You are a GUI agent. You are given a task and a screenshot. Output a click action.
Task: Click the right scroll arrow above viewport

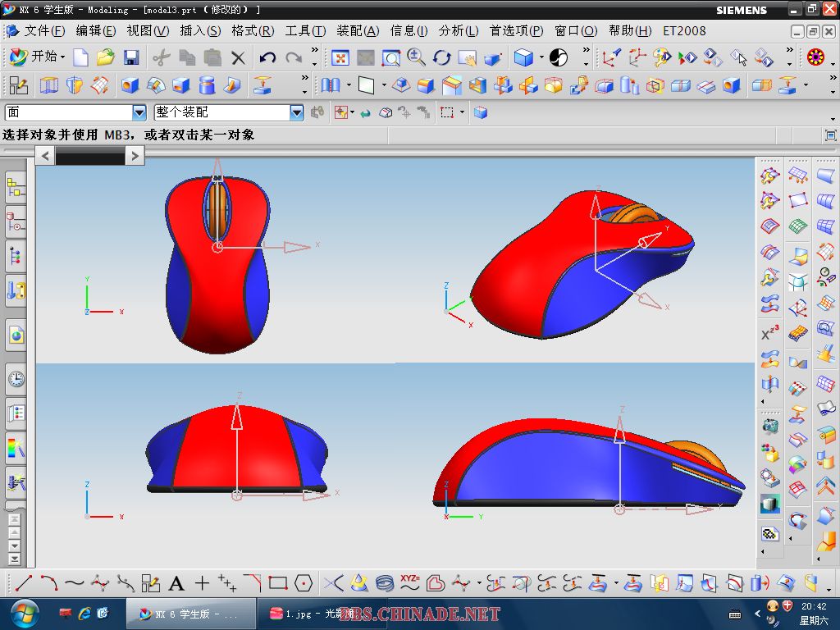click(x=135, y=155)
